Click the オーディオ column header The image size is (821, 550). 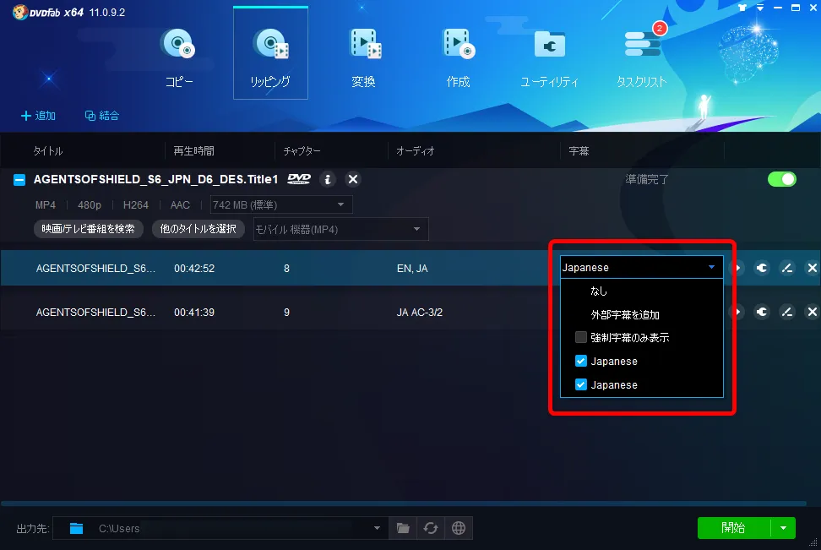point(416,151)
